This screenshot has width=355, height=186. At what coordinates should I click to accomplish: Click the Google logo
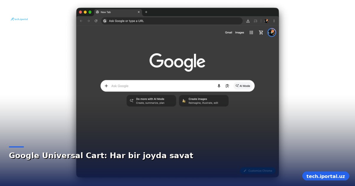pyautogui.click(x=177, y=62)
